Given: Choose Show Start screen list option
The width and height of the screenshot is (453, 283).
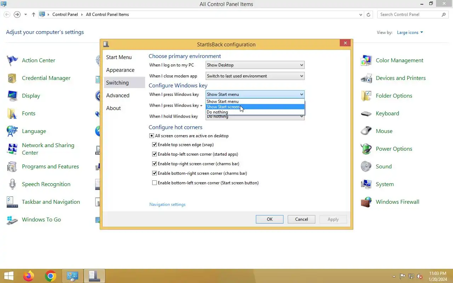Looking at the screenshot, I should tap(255, 107).
